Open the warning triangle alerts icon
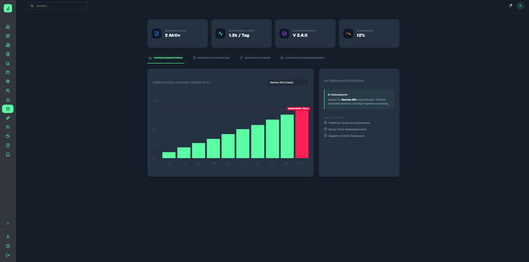The width and height of the screenshot is (529, 262). tap(8, 100)
